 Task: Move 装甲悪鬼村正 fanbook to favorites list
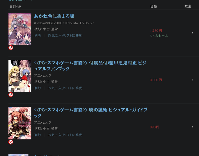tap(65, 88)
